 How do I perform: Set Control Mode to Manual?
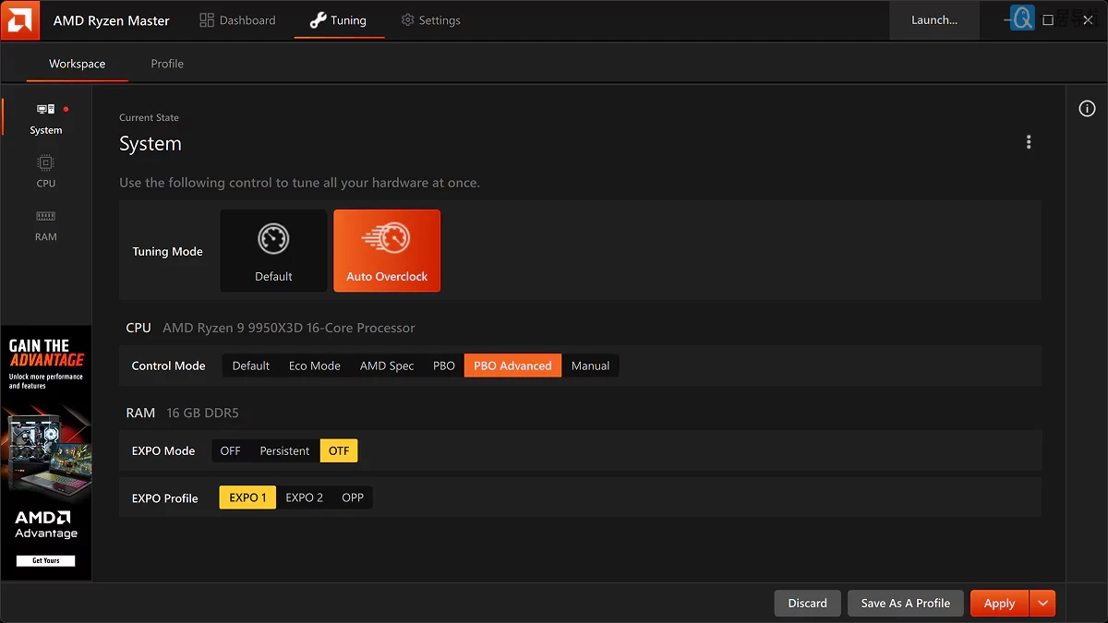coord(590,365)
